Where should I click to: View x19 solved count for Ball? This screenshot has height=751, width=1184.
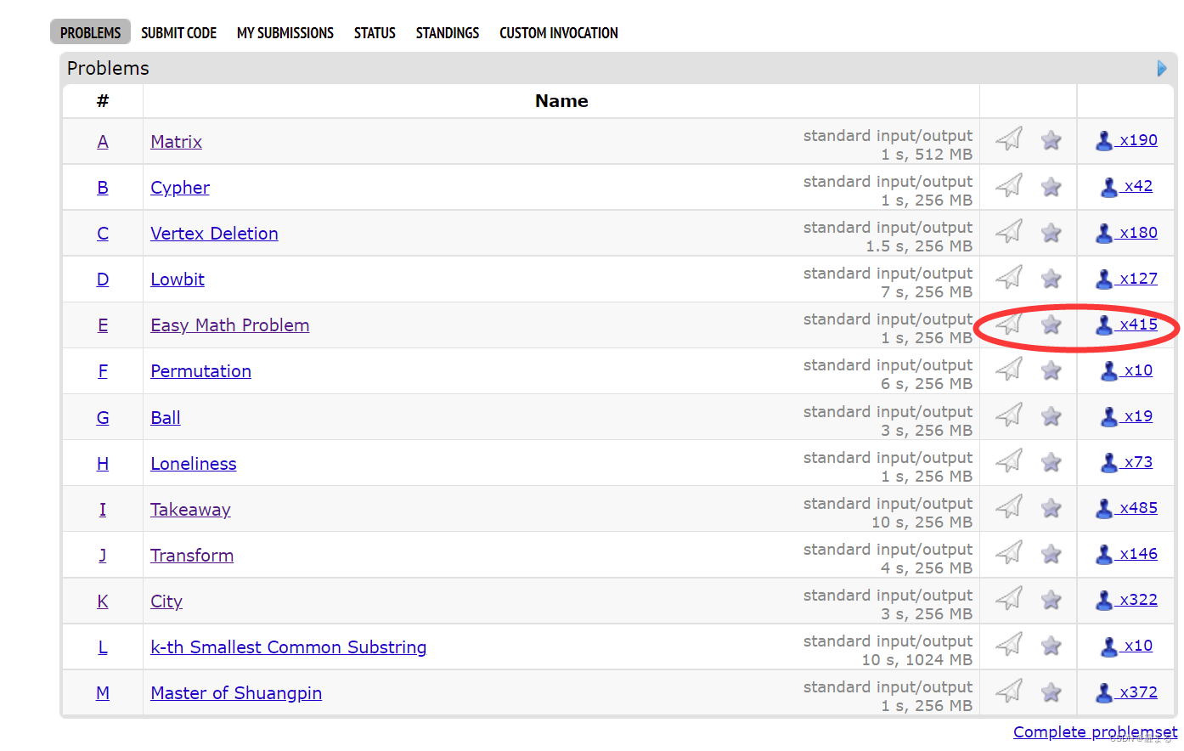[x=1127, y=415]
